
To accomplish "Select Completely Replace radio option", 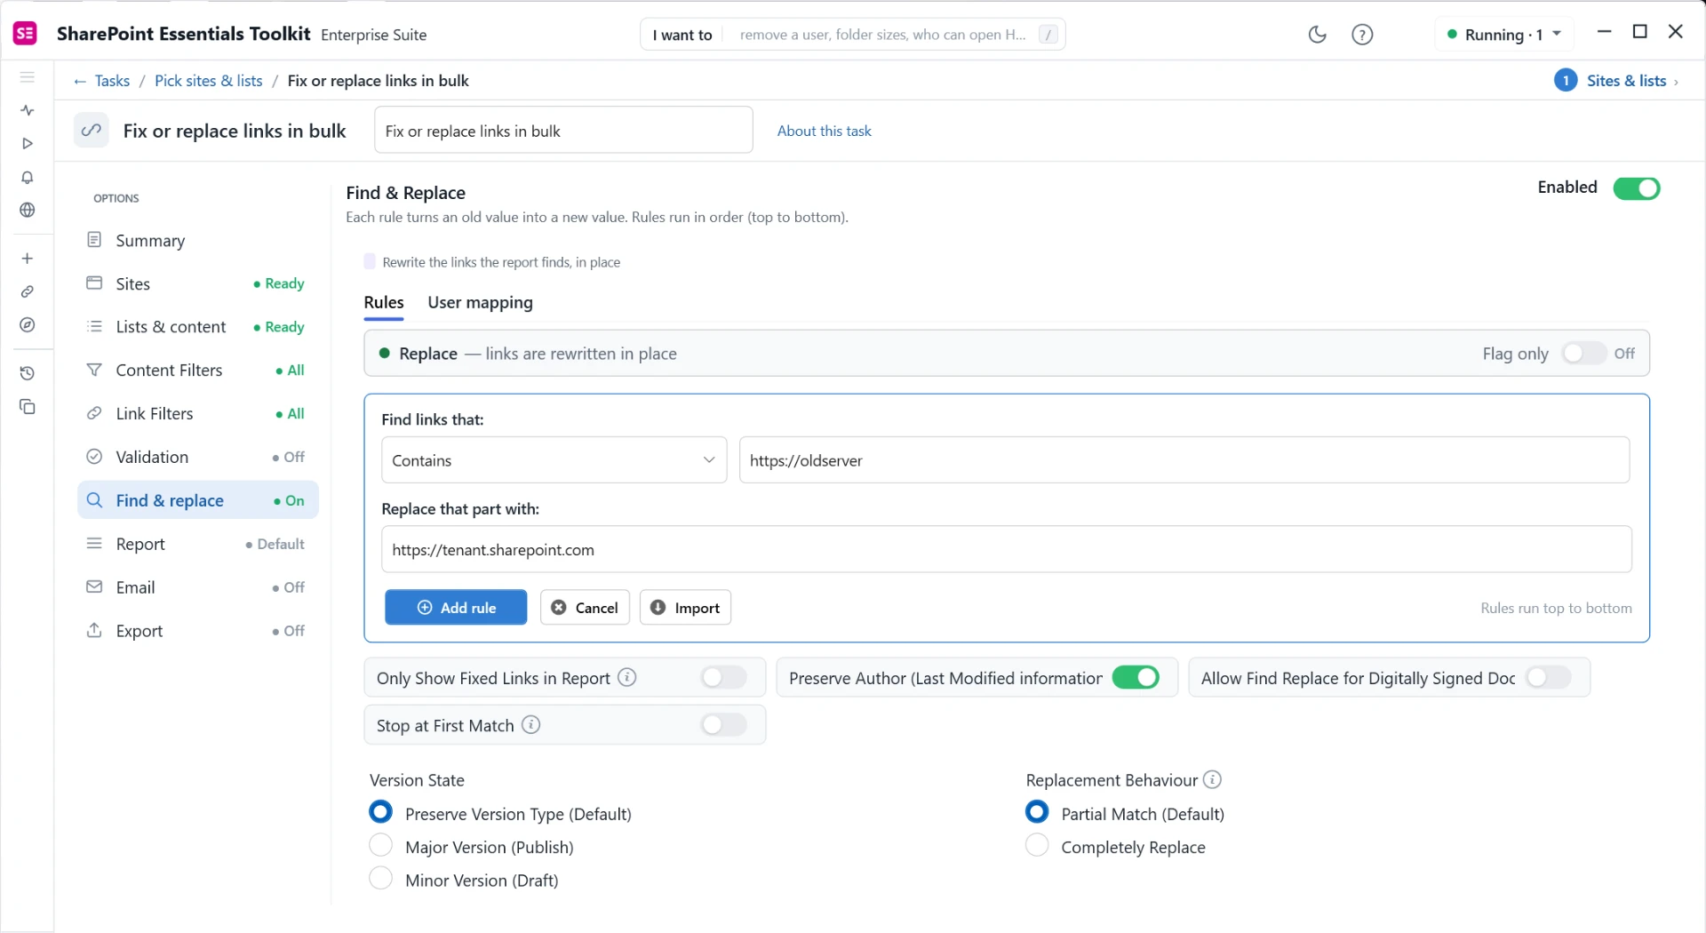I will pyautogui.click(x=1037, y=846).
